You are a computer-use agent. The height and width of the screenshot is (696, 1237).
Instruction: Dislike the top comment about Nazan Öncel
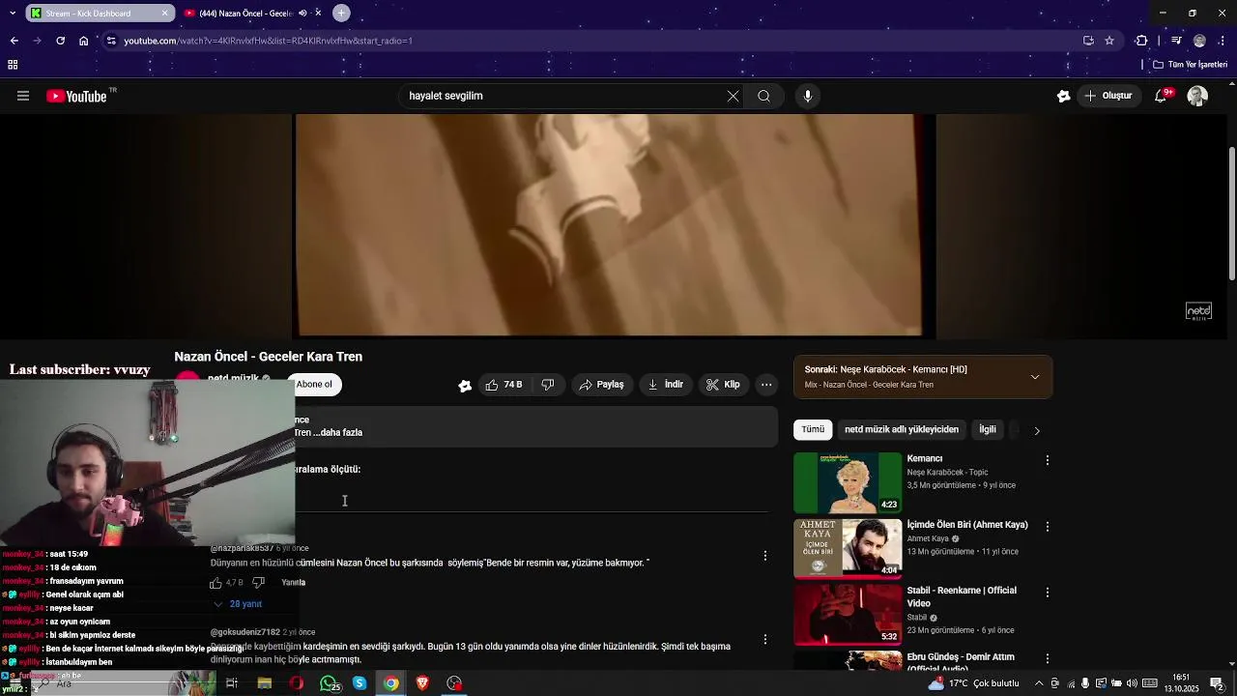tap(258, 583)
